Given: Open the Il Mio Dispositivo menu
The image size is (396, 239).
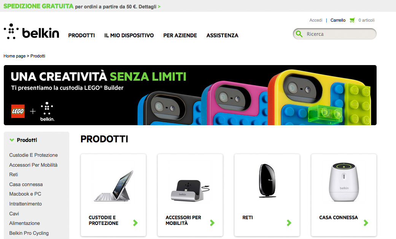Looking at the screenshot, I should (x=129, y=35).
